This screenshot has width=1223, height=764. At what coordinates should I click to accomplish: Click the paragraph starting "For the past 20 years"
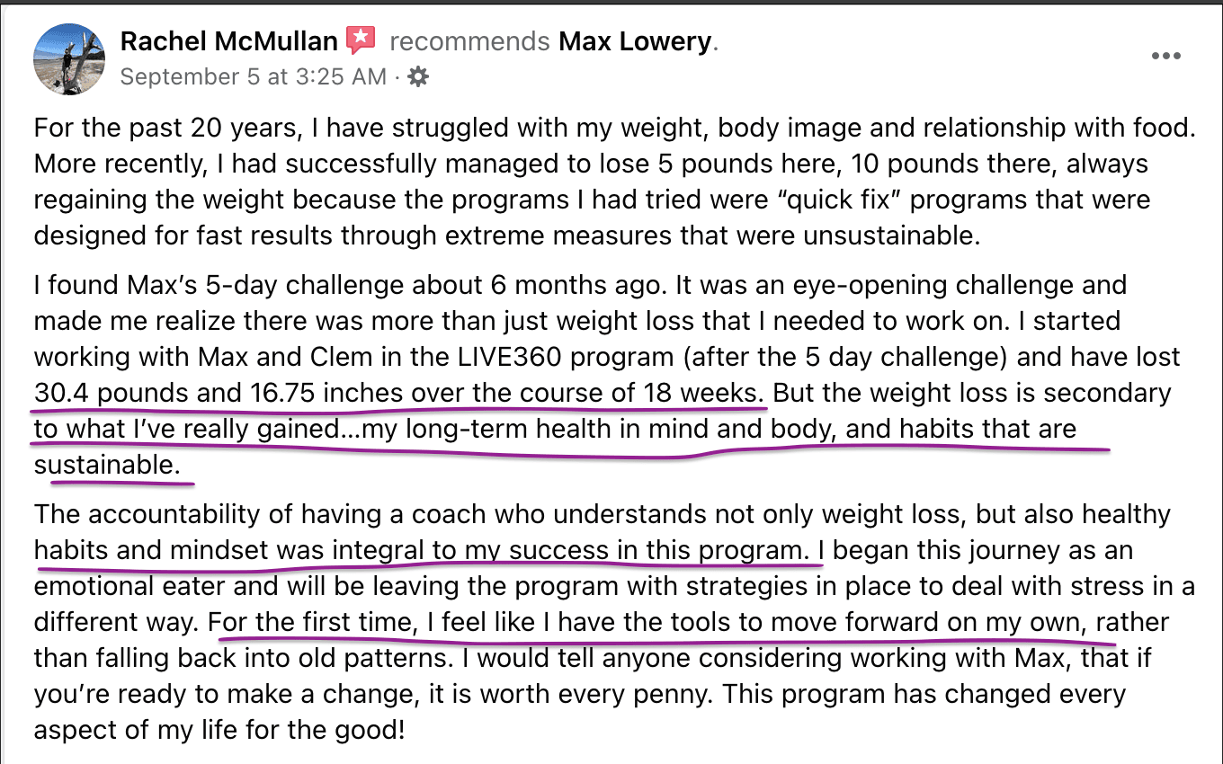(x=615, y=182)
